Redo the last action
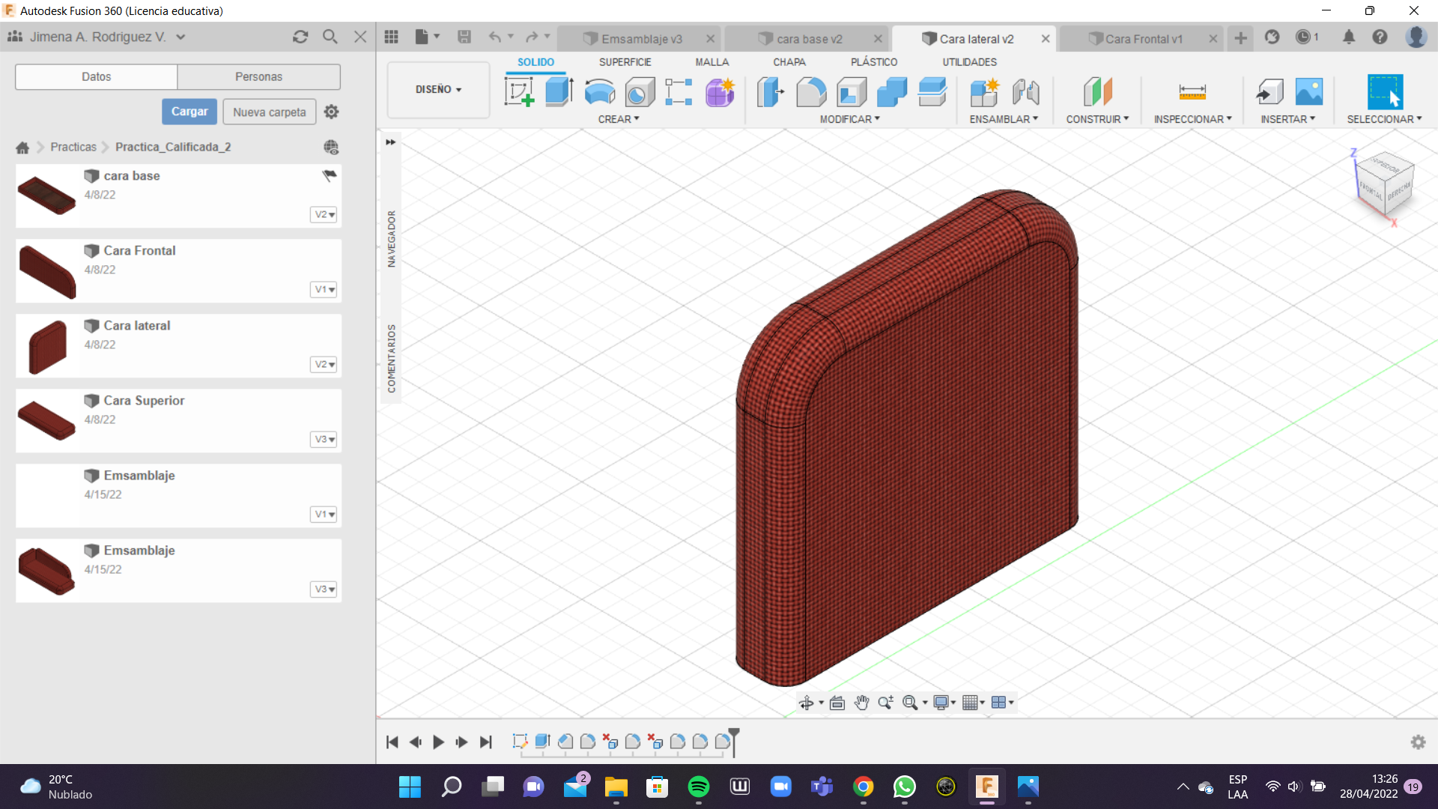The height and width of the screenshot is (809, 1438). point(532,37)
